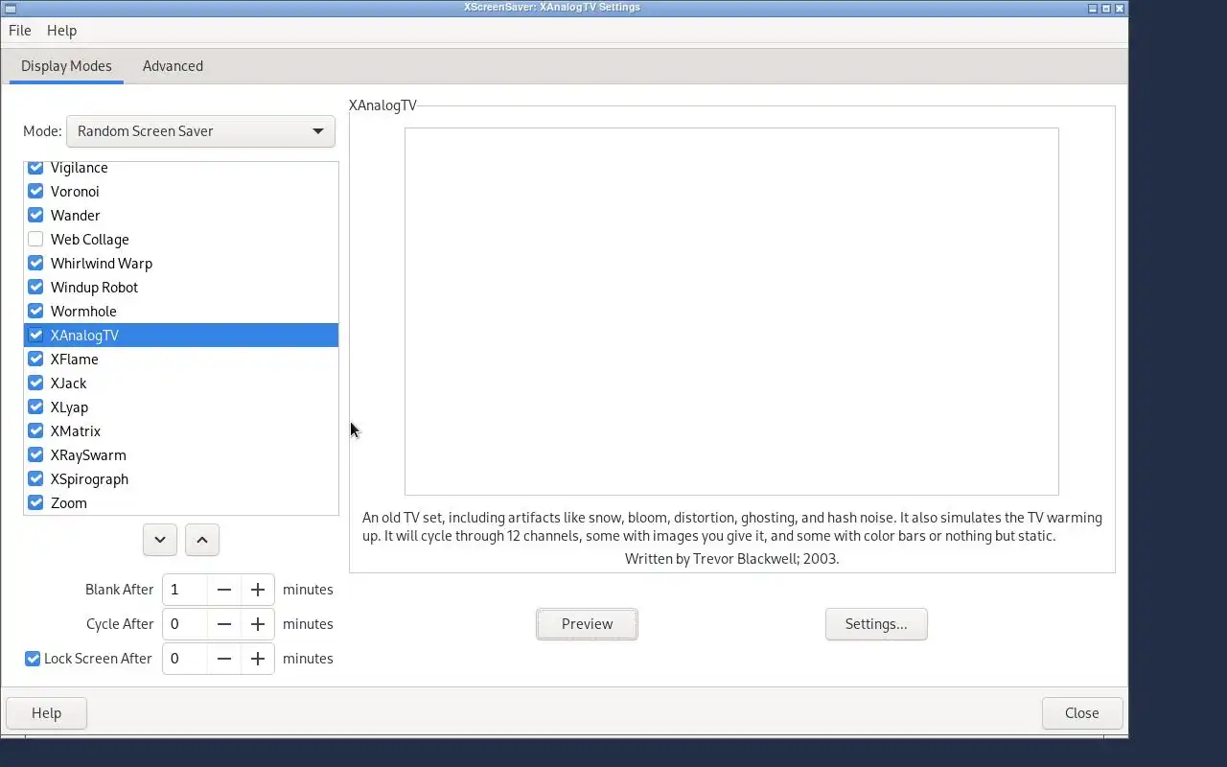Image resolution: width=1227 pixels, height=767 pixels.
Task: Click the Help button at bottom left
Action: (46, 713)
